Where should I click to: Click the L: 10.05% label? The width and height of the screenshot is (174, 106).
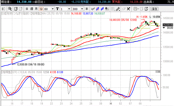pyautogui.click(x=155, y=17)
